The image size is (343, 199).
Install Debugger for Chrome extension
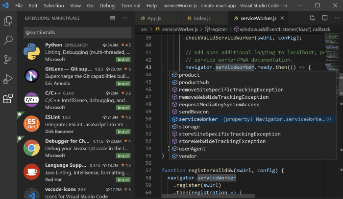click(x=123, y=156)
